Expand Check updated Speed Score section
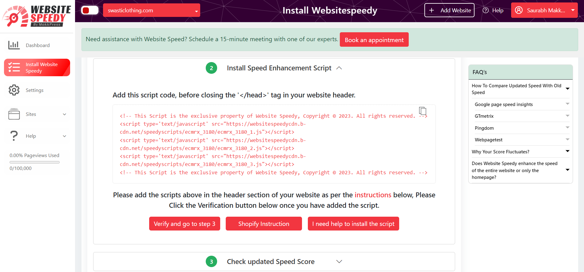 [339, 262]
